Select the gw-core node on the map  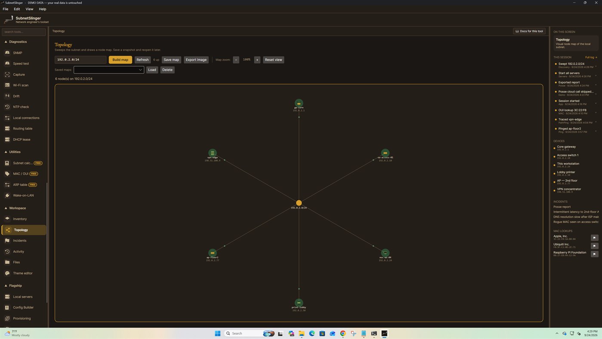point(299,103)
